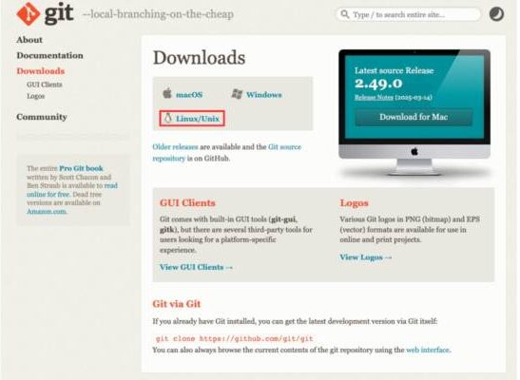Open the About menu item
520x380 pixels.
(x=29, y=40)
